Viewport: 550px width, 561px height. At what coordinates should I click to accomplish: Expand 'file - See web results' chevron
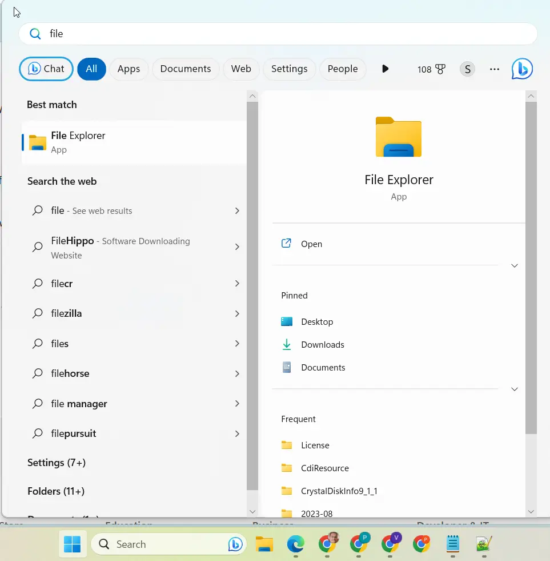(x=237, y=211)
